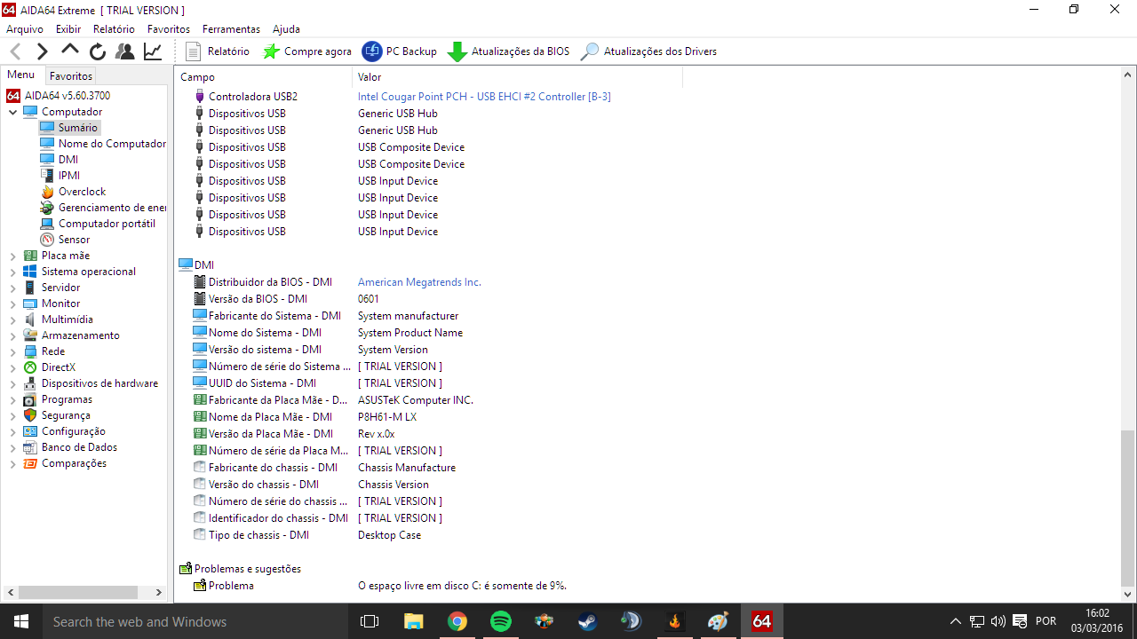Check Atualizações da BIOS

click(x=508, y=51)
